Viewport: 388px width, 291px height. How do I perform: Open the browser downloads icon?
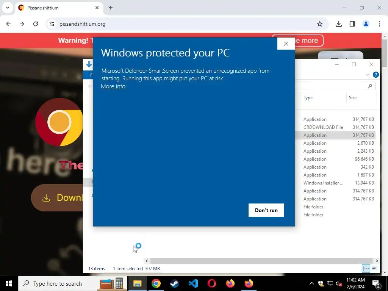point(339,24)
